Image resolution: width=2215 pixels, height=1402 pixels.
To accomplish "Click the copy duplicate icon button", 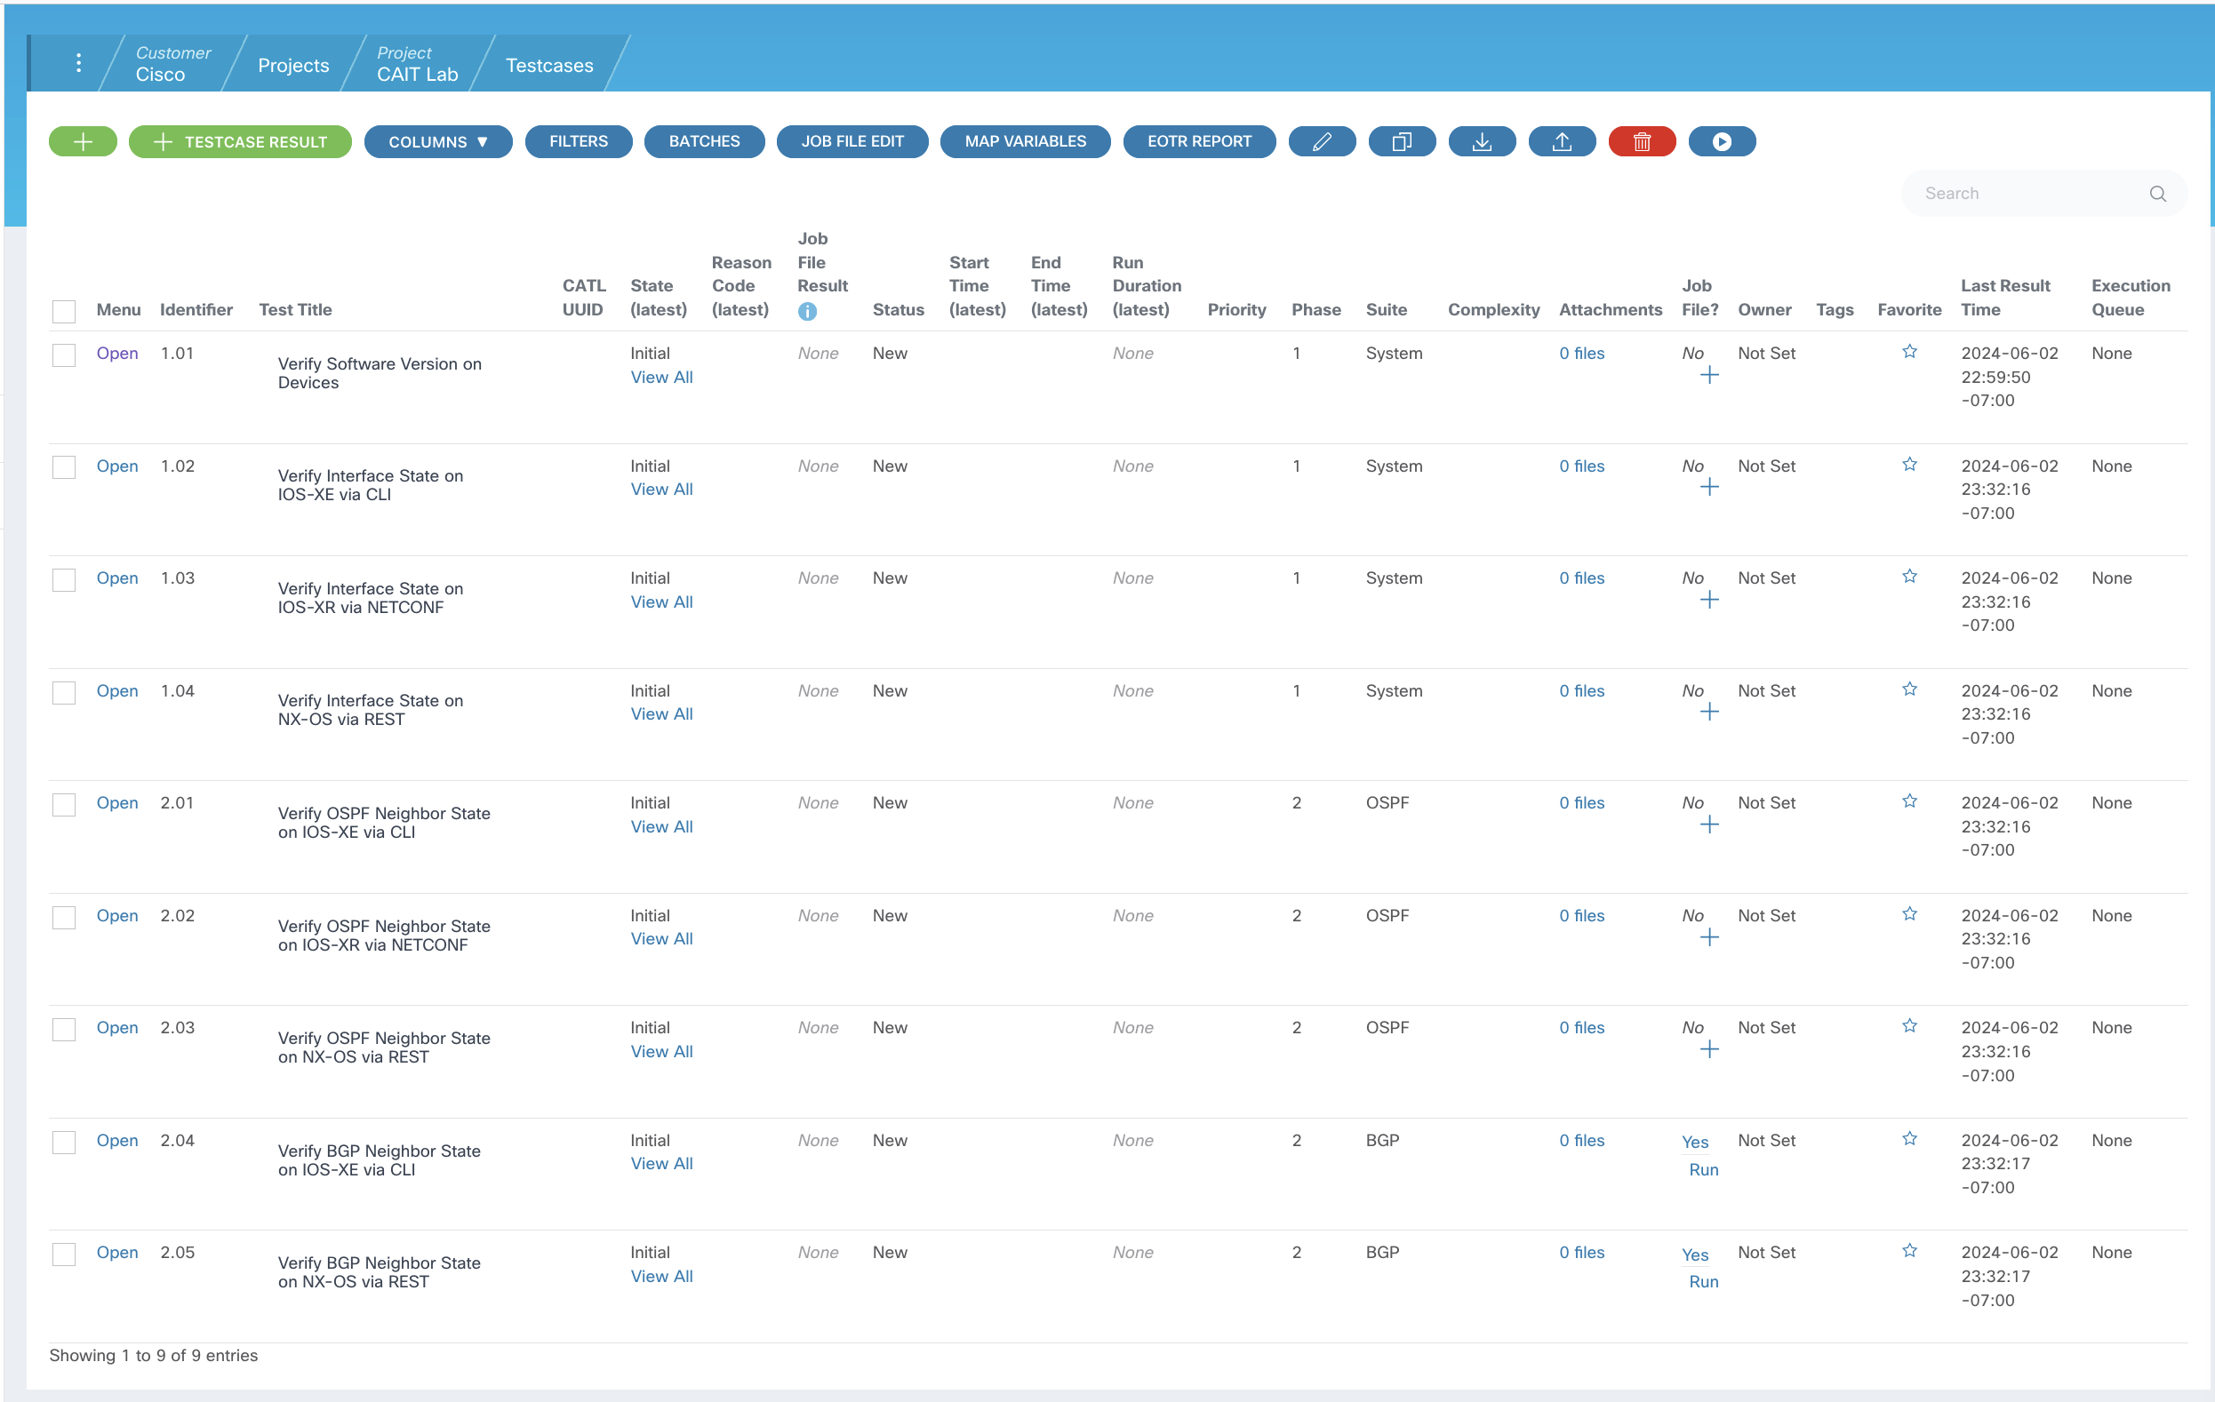I will point(1401,141).
